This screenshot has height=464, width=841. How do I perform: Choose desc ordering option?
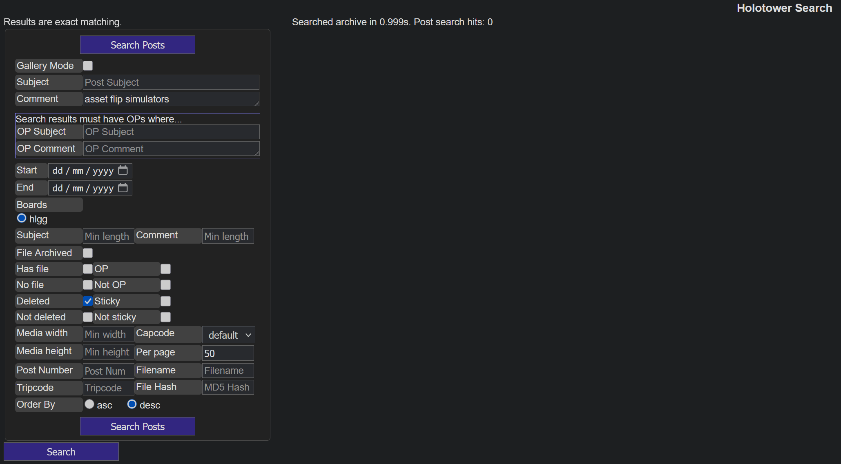click(x=132, y=404)
